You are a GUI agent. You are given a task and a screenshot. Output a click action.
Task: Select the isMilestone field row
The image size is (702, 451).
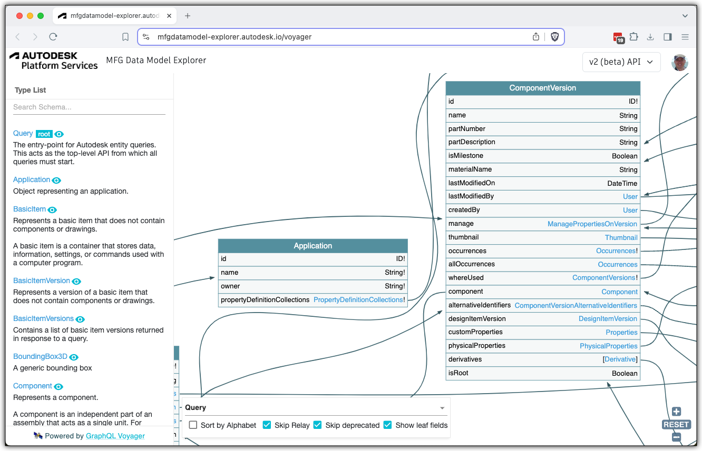[543, 156]
